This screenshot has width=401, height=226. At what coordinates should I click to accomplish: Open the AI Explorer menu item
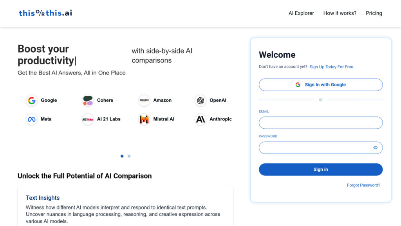(x=301, y=13)
